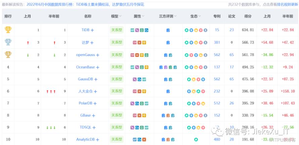Open the 三方评测 column filter dropdown
This screenshot has height=145, width=299.
[175, 16]
